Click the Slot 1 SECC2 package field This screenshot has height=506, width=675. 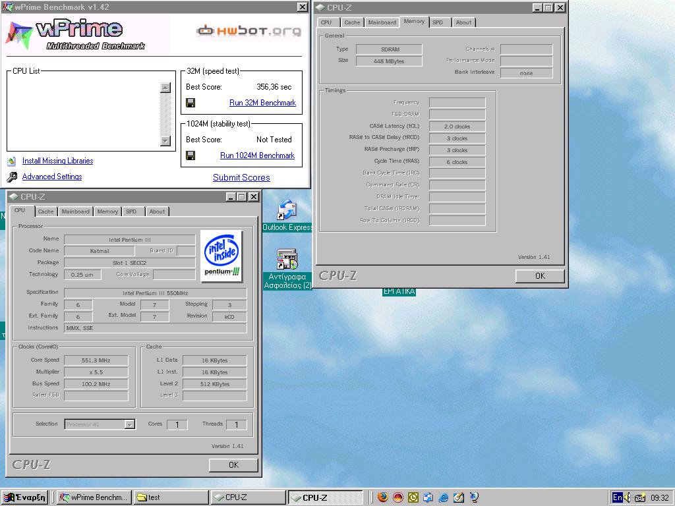click(x=130, y=262)
